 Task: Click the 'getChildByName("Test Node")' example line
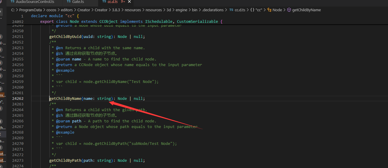pyautogui.click(x=105, y=82)
